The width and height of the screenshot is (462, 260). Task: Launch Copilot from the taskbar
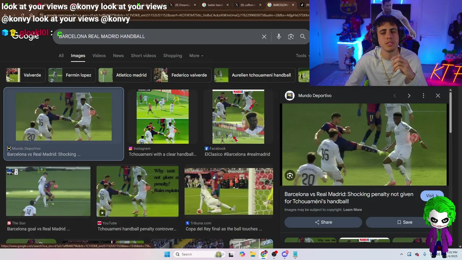242,254
